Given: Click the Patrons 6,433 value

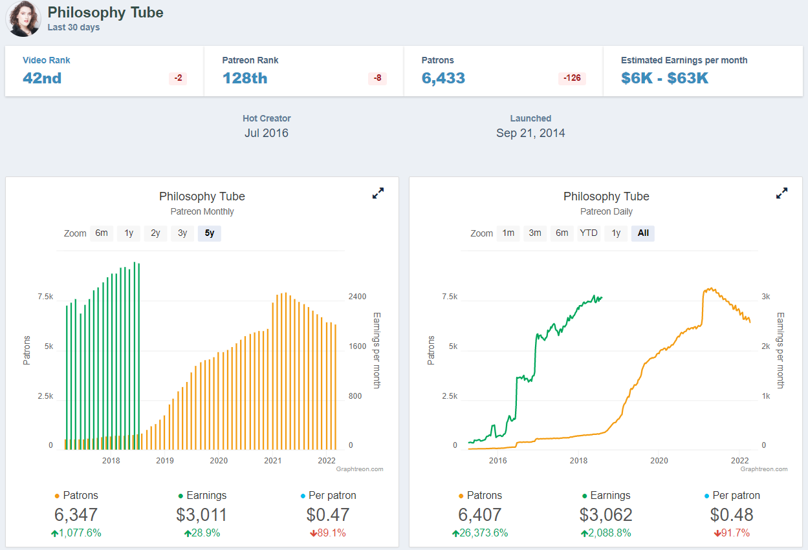Looking at the screenshot, I should (443, 78).
